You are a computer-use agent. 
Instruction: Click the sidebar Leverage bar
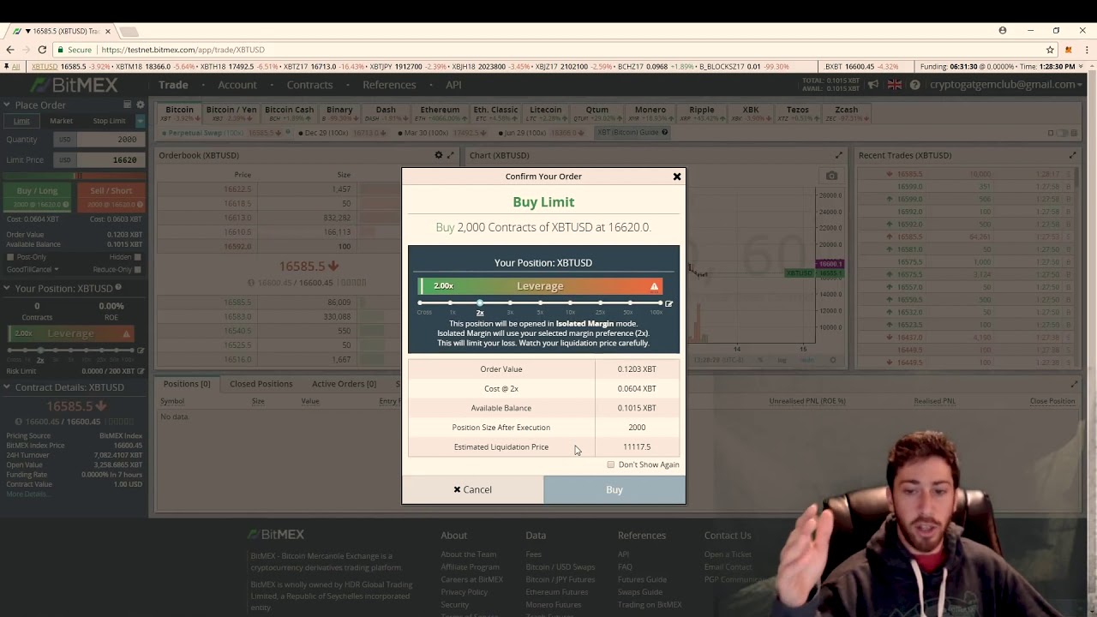point(73,333)
